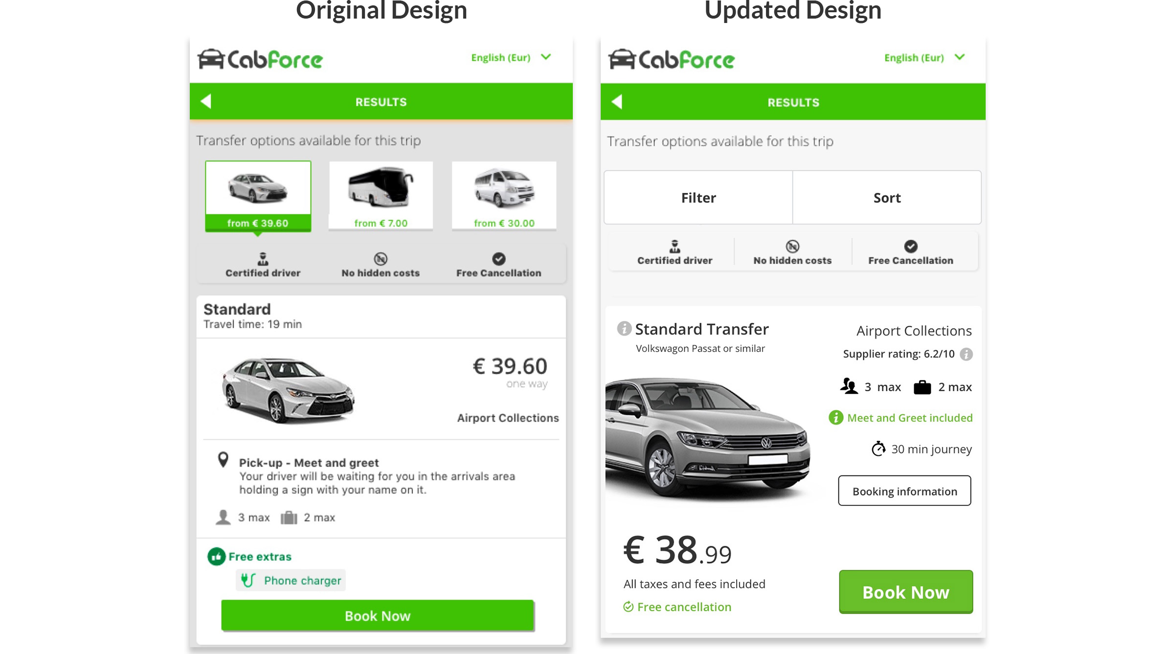Click the CabForce logo in Original Design
1174x654 pixels.
pyautogui.click(x=260, y=60)
